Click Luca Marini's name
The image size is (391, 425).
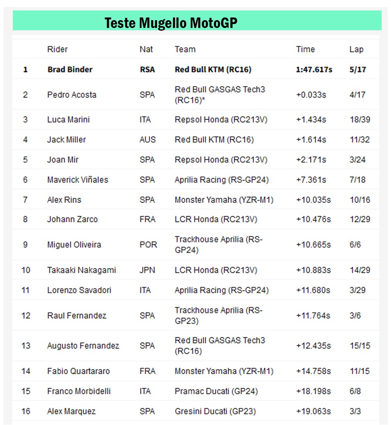point(68,119)
